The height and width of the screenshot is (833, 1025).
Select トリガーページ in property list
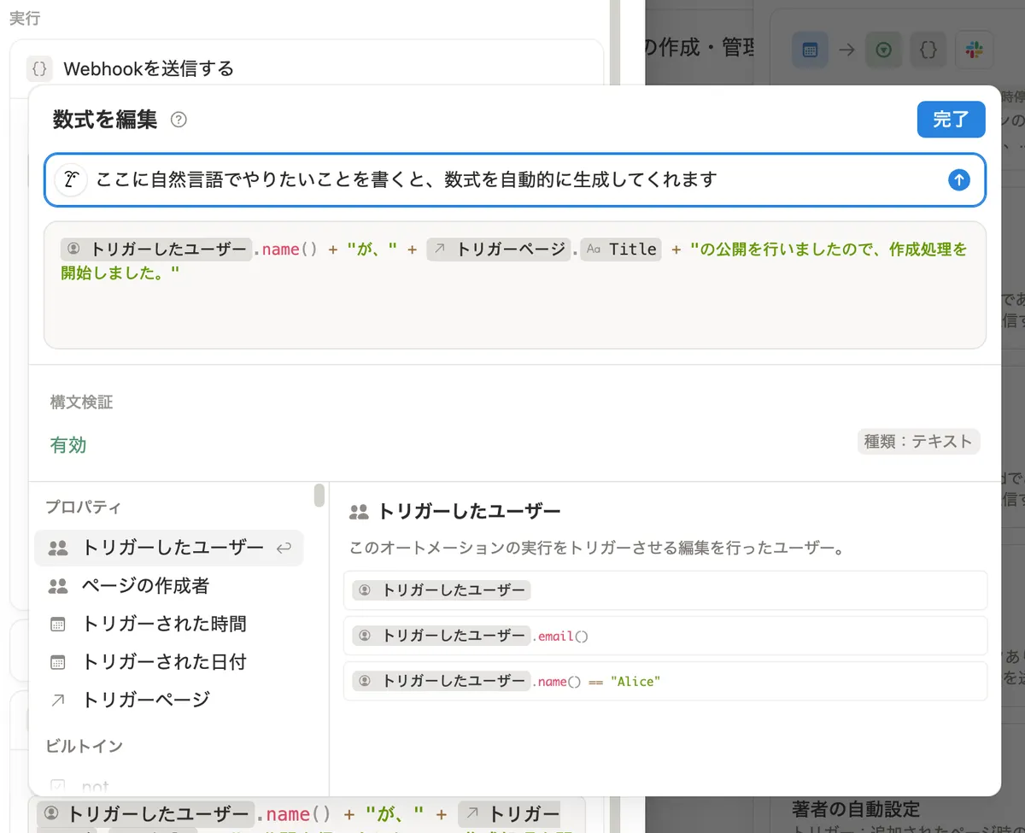tap(145, 700)
